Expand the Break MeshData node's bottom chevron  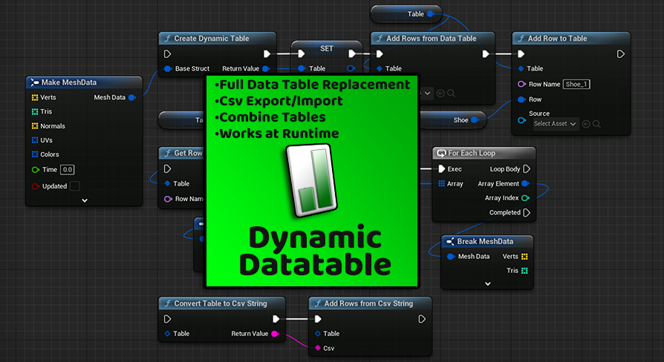coord(487,283)
